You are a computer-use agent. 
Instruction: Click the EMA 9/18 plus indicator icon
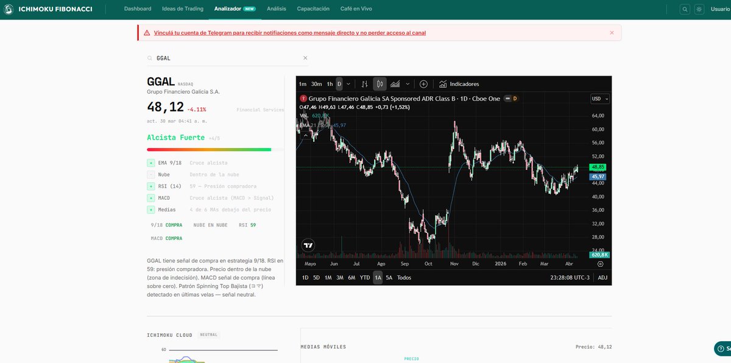point(150,163)
